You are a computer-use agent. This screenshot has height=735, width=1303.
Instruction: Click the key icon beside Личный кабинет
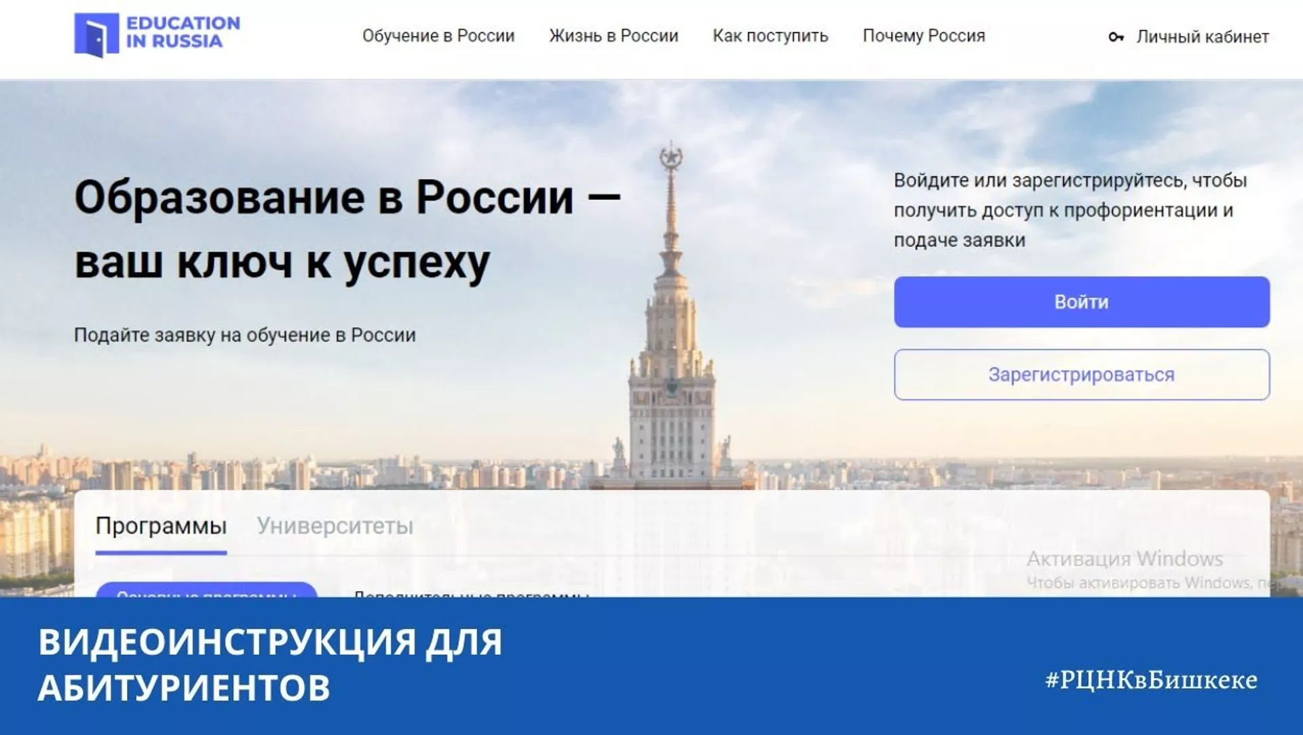tap(1116, 37)
